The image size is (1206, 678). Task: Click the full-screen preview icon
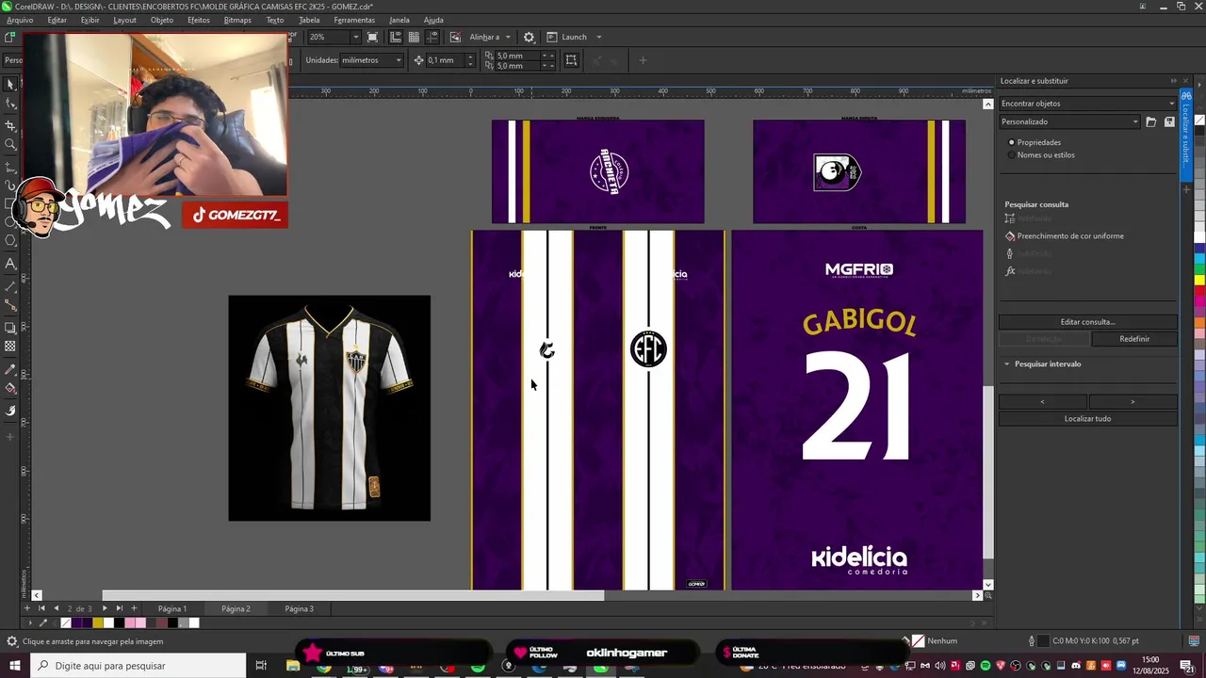tap(373, 37)
